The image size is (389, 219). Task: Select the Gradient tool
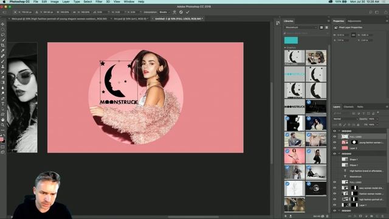[x=2, y=83]
